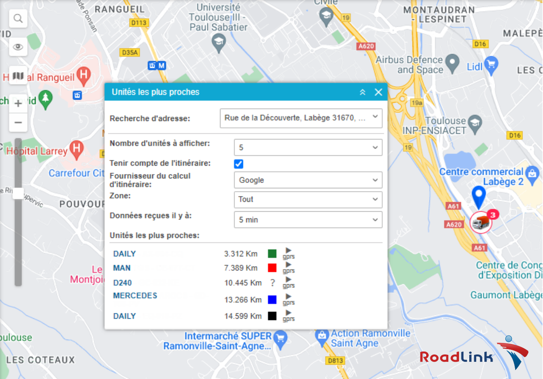Collapse the Unités les plus proches panel
Viewport: 543px width, 379px height.
pyautogui.click(x=362, y=92)
